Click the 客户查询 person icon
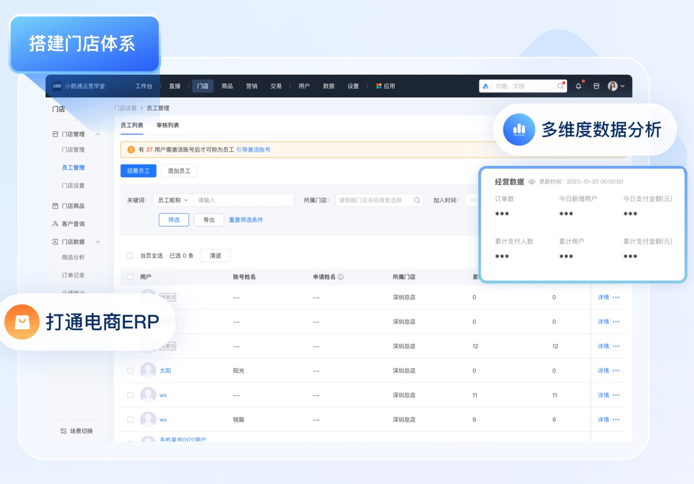The image size is (694, 484). click(55, 224)
